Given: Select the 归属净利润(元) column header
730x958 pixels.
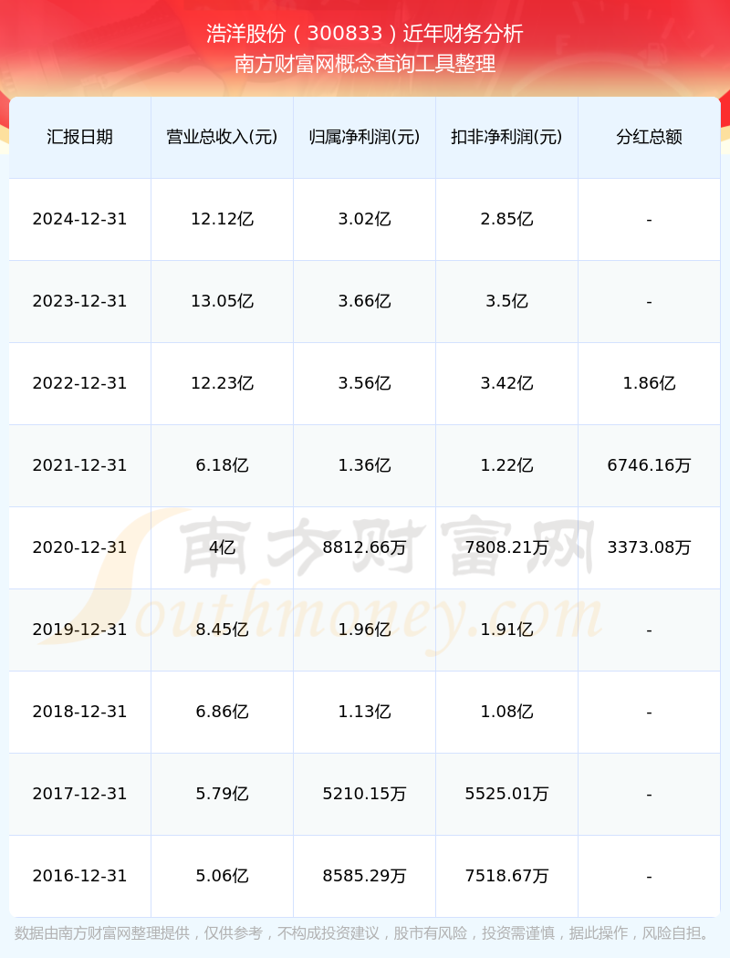Looking at the screenshot, I should (x=365, y=137).
